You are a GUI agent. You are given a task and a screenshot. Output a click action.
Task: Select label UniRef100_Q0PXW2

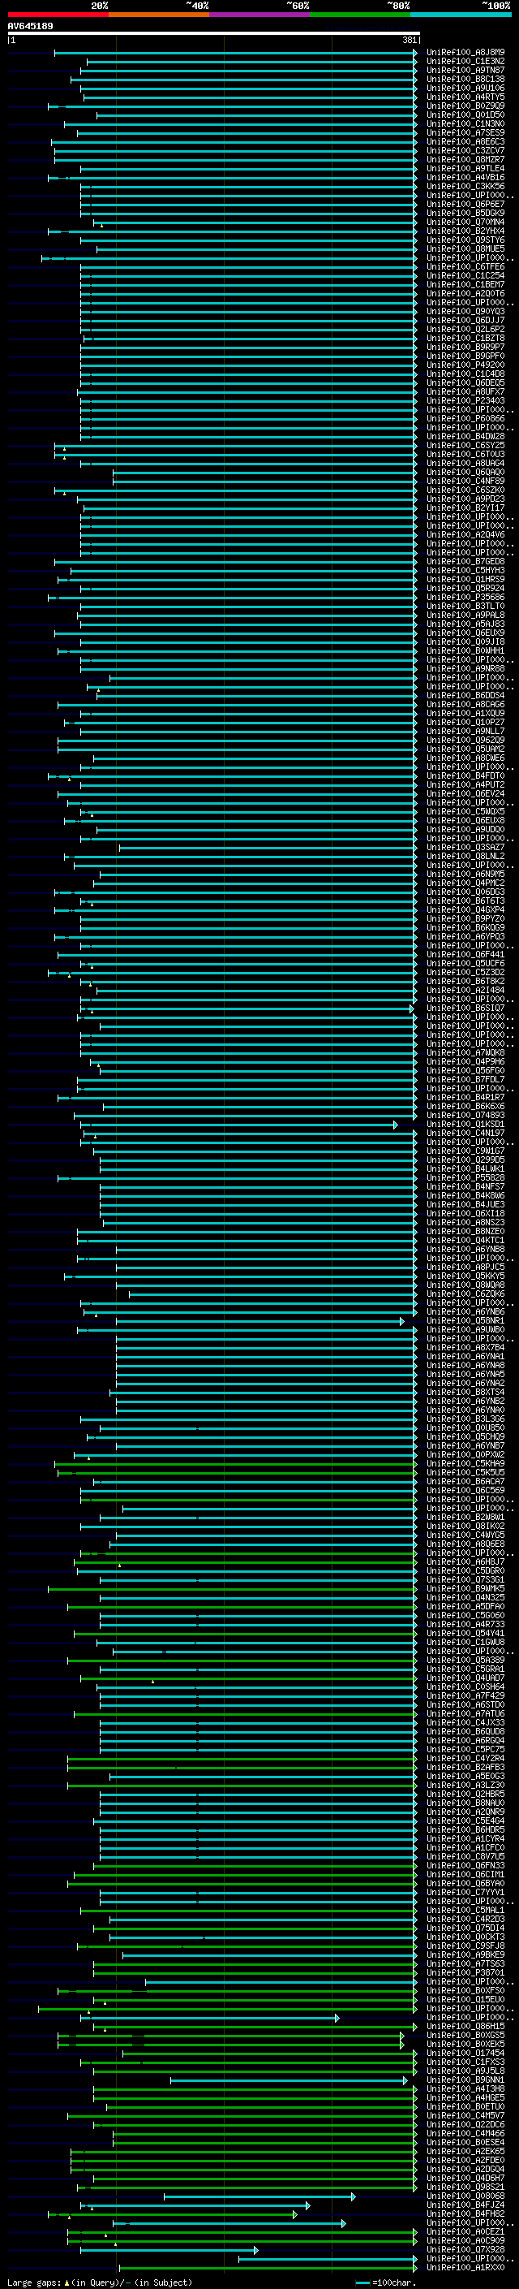click(465, 1454)
